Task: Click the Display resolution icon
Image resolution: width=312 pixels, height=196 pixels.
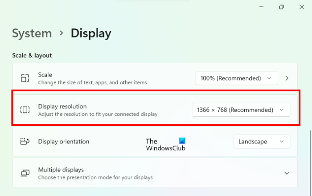Action: (x=25, y=110)
